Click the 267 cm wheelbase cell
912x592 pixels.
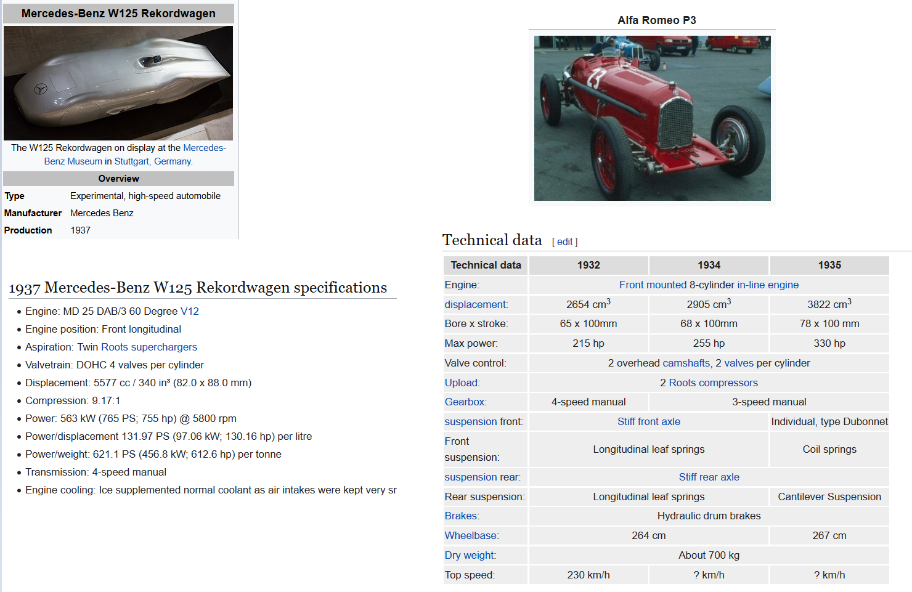tap(829, 536)
